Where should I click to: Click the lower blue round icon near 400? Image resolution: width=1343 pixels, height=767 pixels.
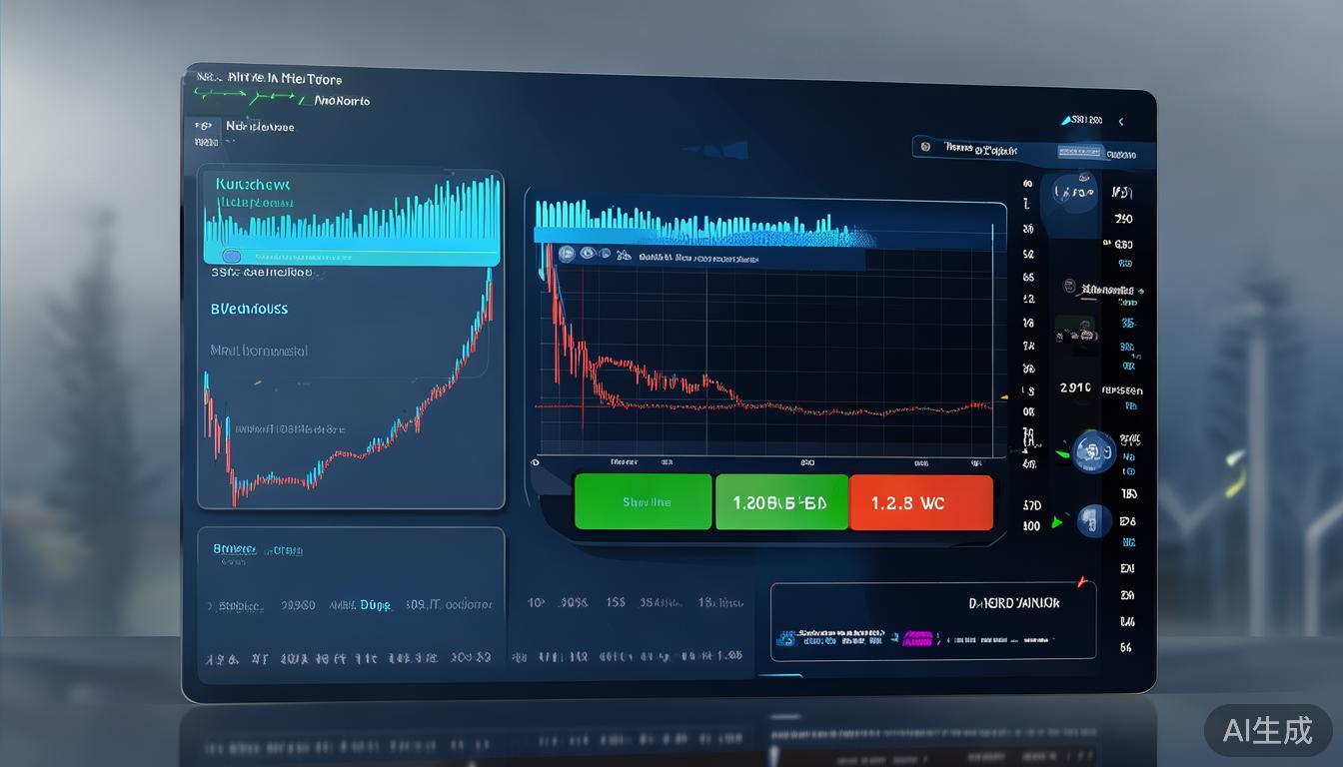[1093, 520]
